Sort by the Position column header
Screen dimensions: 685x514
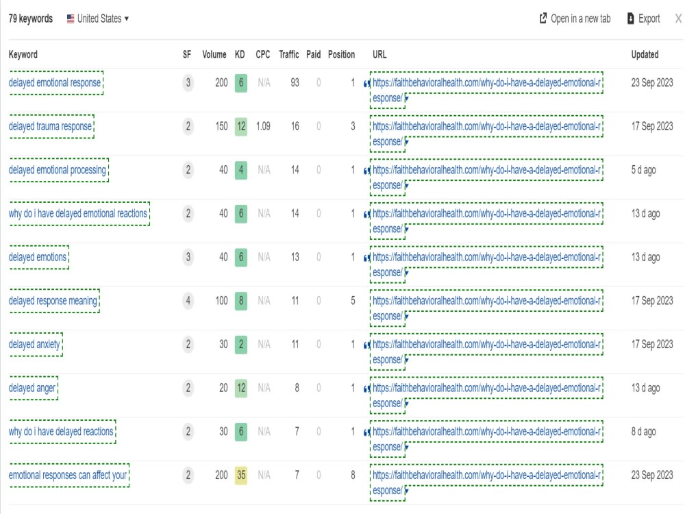point(341,55)
